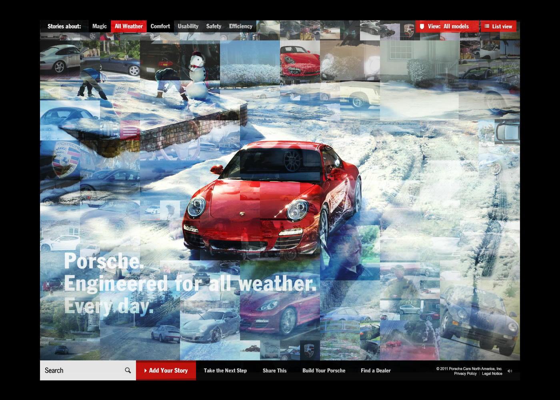The width and height of the screenshot is (560, 400).
Task: Click the arrow icon on Add Your Story
Action: [146, 371]
